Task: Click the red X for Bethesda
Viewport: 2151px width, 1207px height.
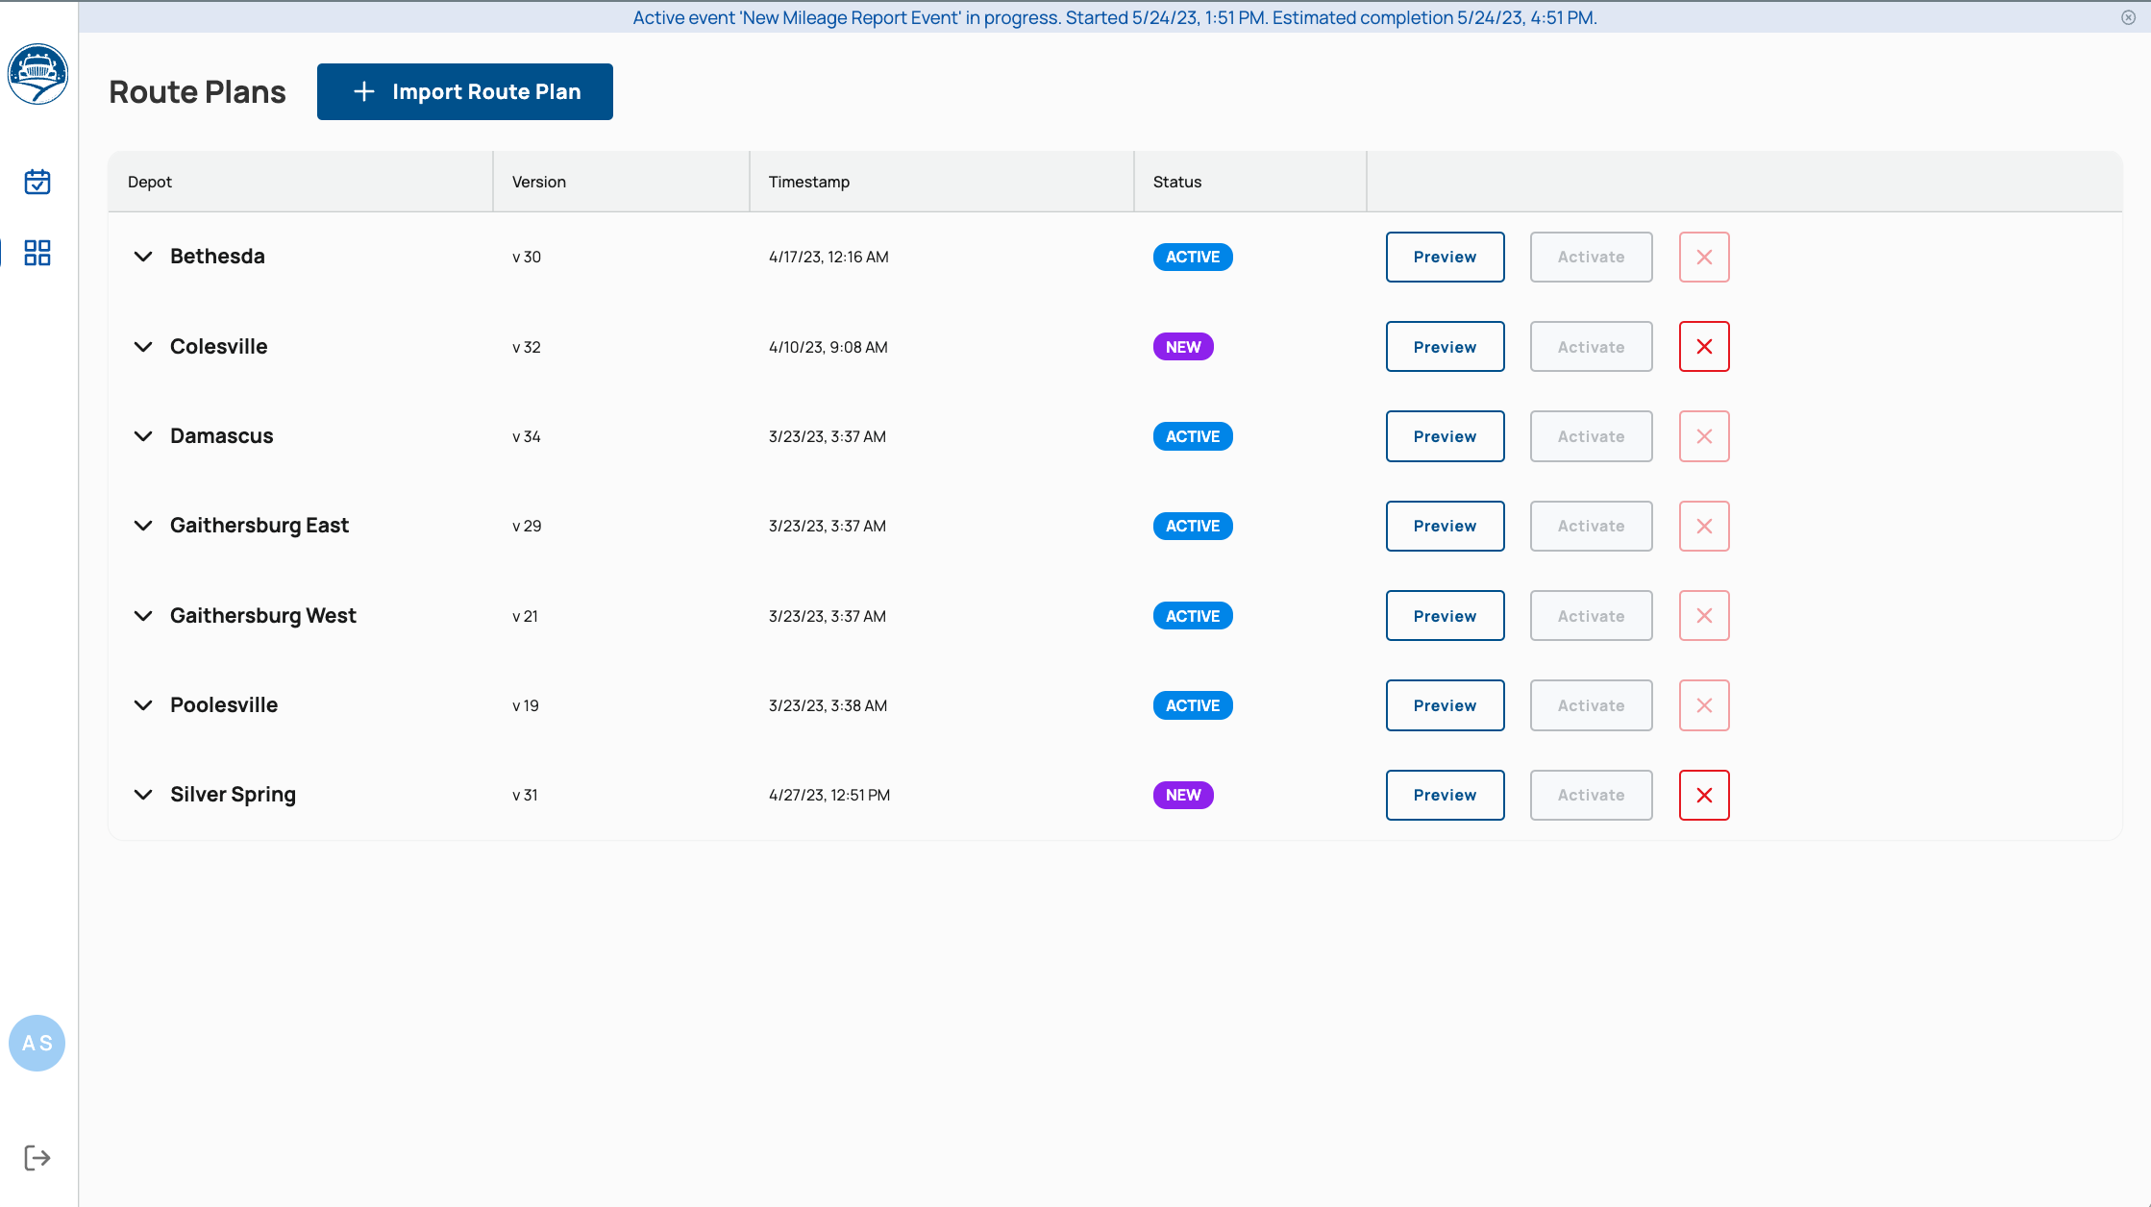Action: pos(1703,257)
